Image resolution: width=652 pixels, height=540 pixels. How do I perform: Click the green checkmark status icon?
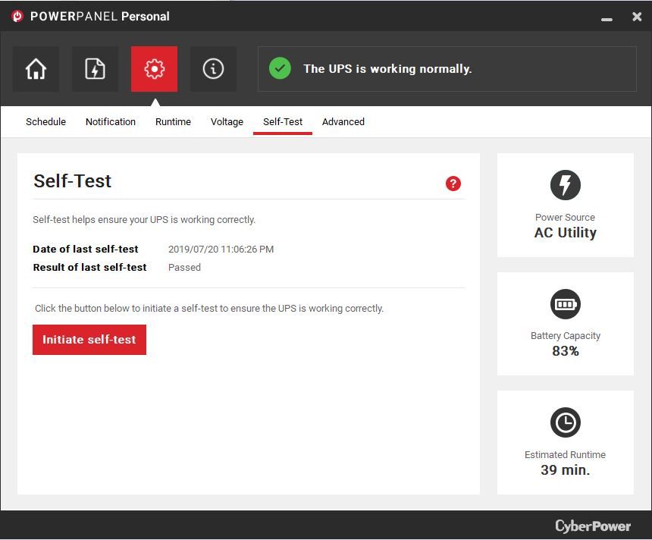[x=280, y=69]
